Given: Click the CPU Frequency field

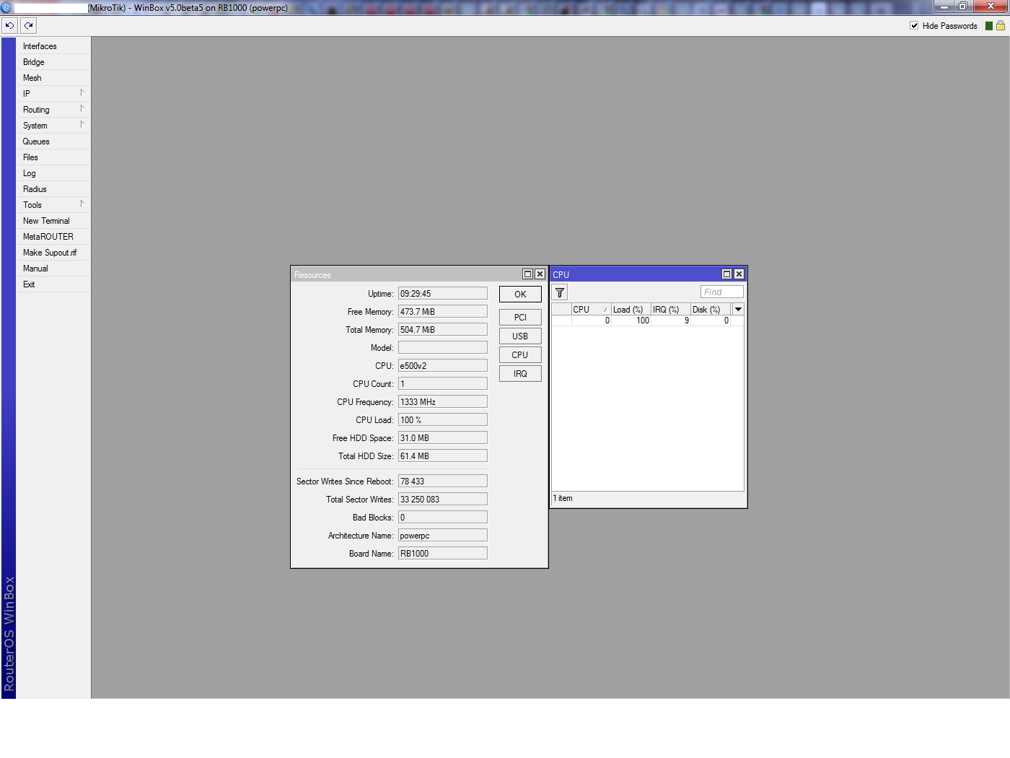Looking at the screenshot, I should 443,402.
